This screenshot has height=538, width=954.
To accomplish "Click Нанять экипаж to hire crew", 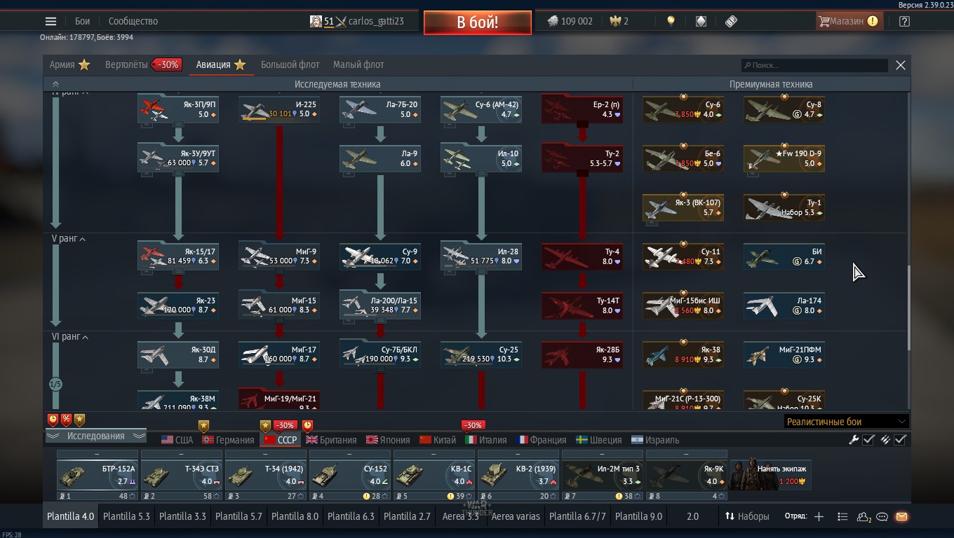I will tap(771, 475).
